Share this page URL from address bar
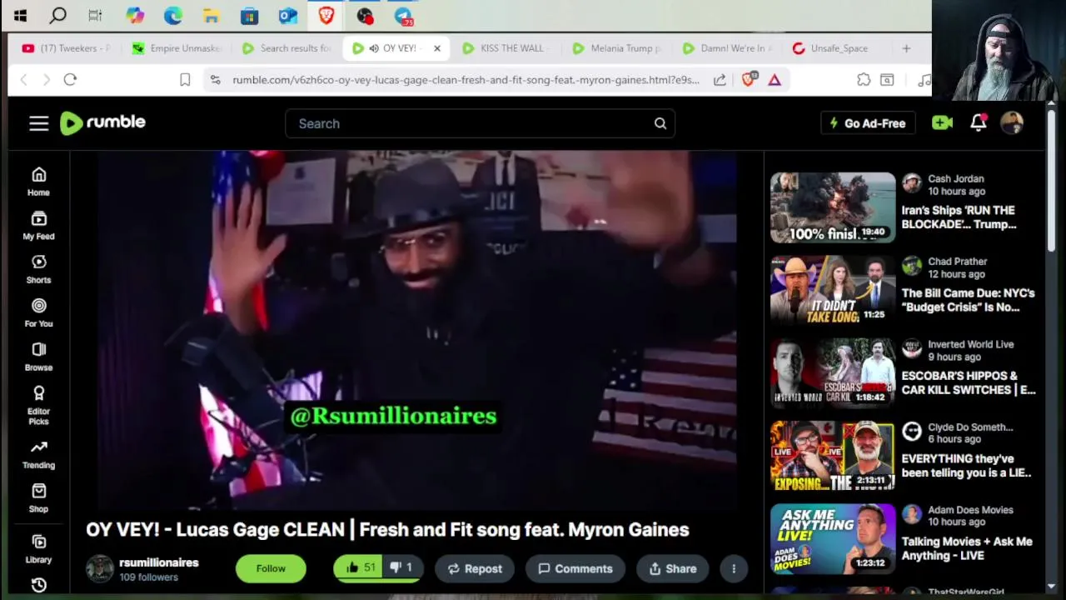This screenshot has width=1066, height=600. tap(719, 79)
